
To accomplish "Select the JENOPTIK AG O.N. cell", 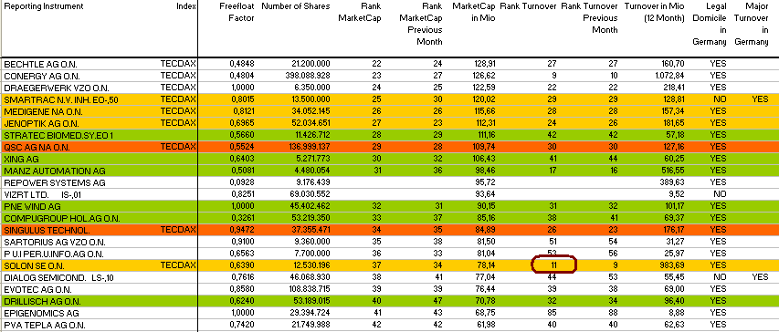I will coord(41,123).
